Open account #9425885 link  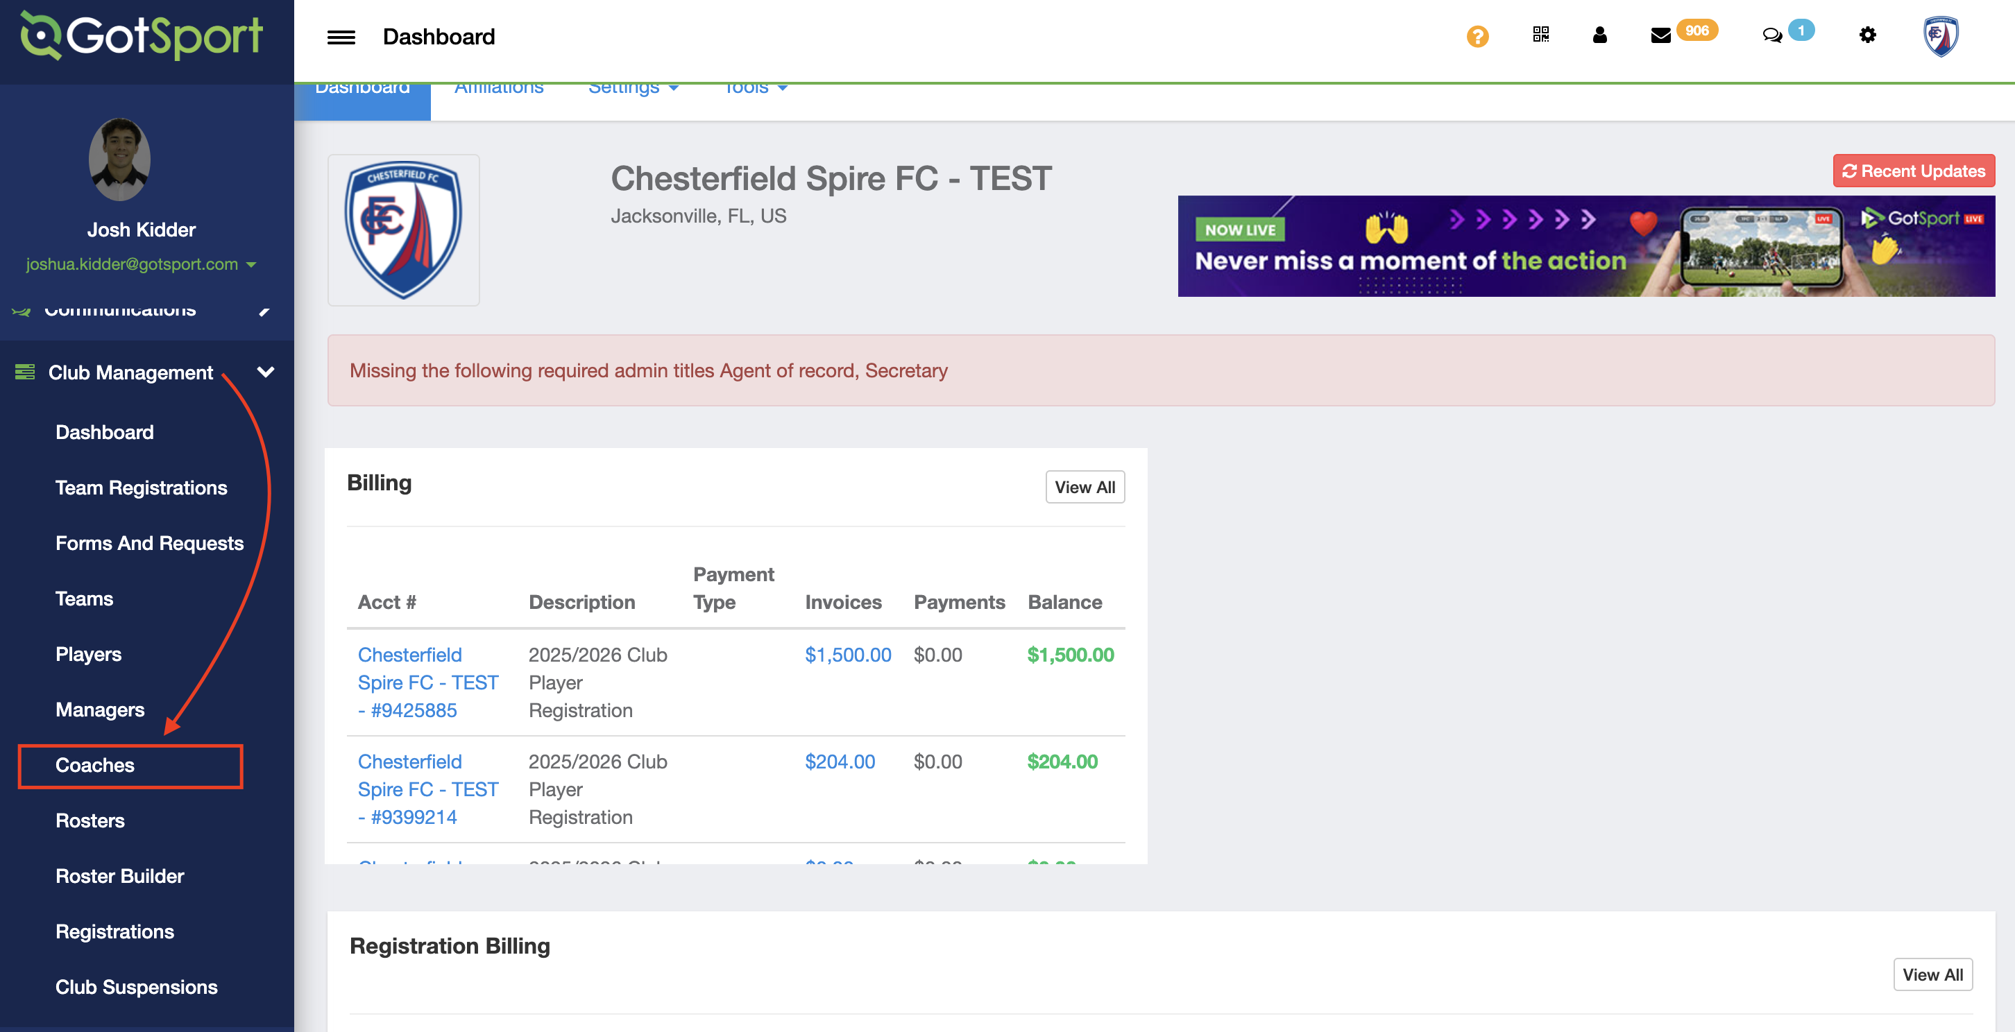(427, 682)
